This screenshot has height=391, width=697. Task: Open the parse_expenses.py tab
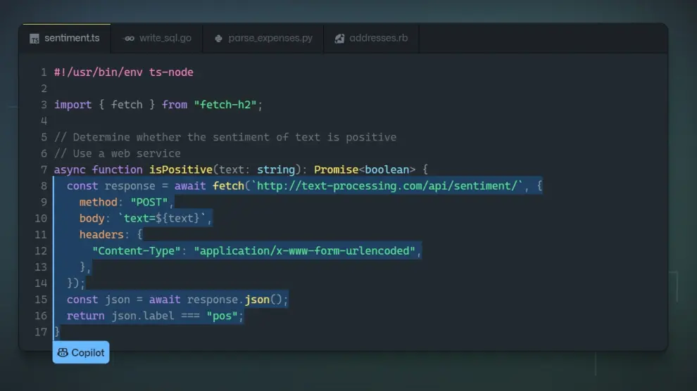270,38
